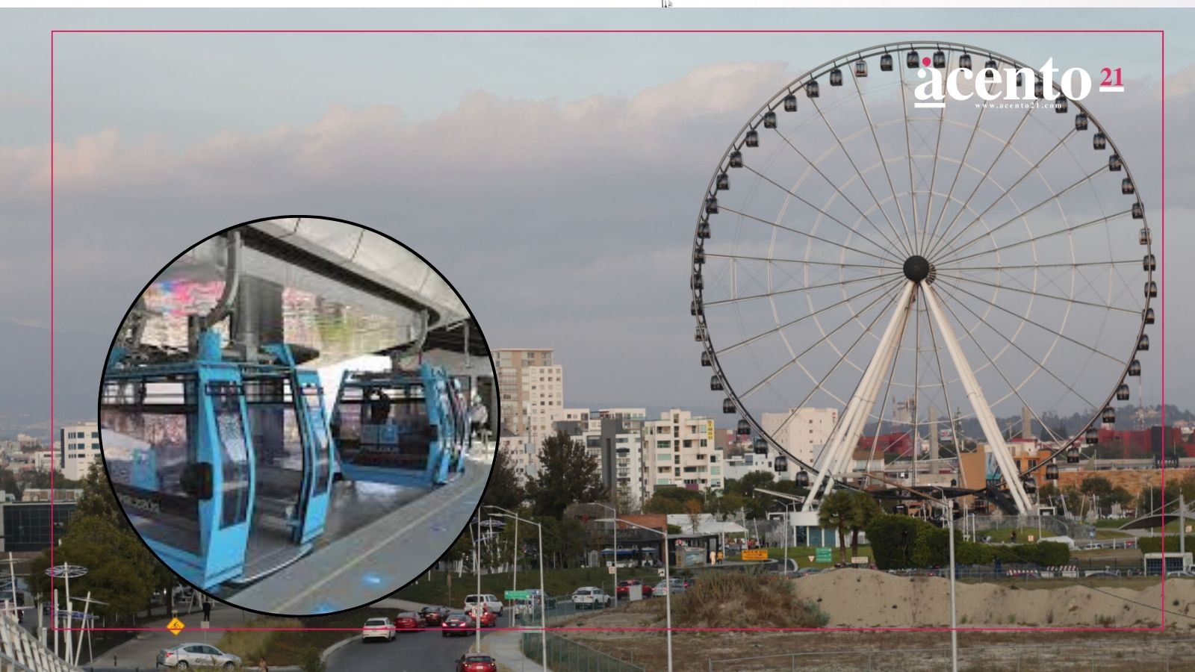Click the green highway sign above the road
The width and height of the screenshot is (1195, 672).
click(x=517, y=595)
